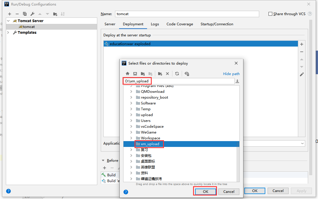
Task: Expand Templates tree node
Action: 8,32
